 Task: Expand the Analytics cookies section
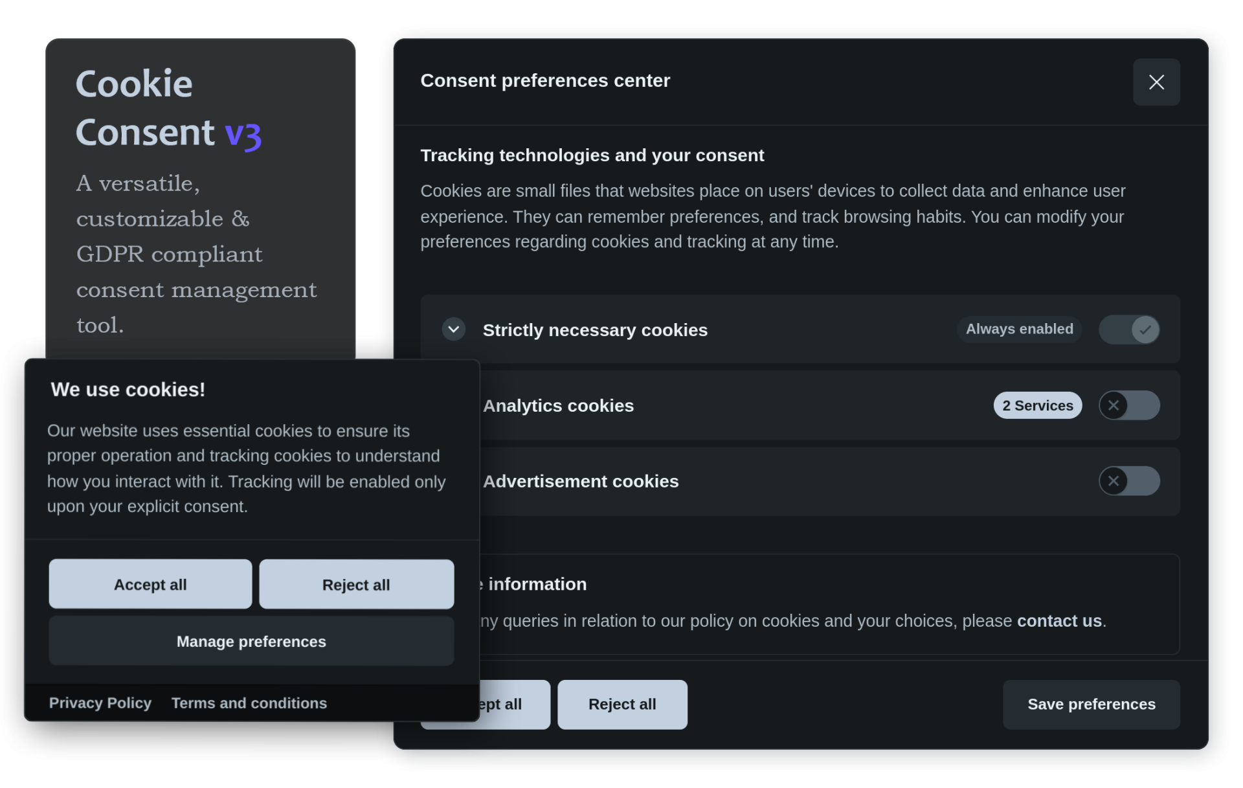click(558, 405)
